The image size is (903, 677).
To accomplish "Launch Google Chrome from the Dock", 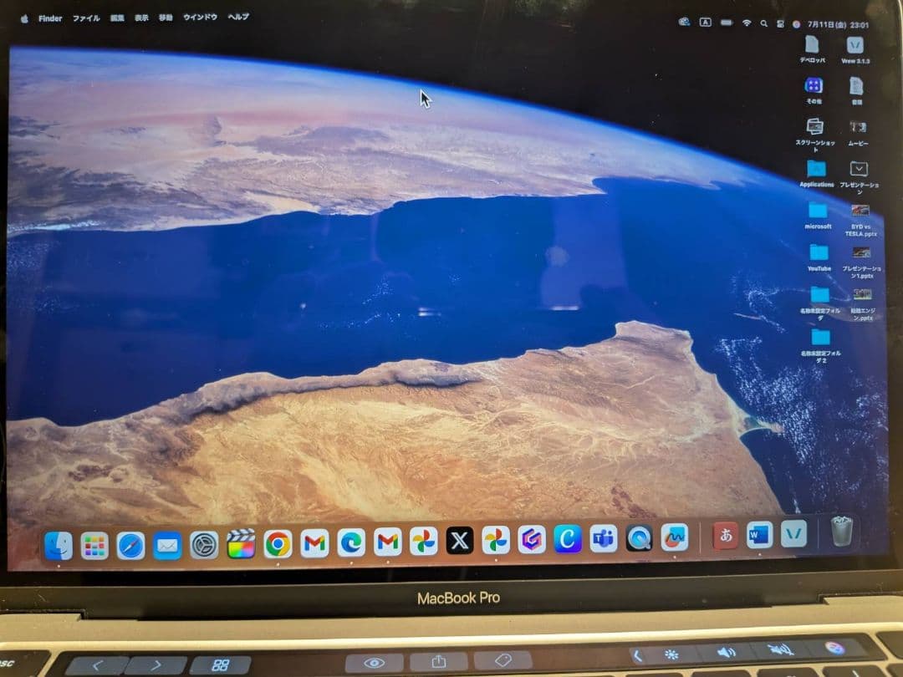I will 278,543.
